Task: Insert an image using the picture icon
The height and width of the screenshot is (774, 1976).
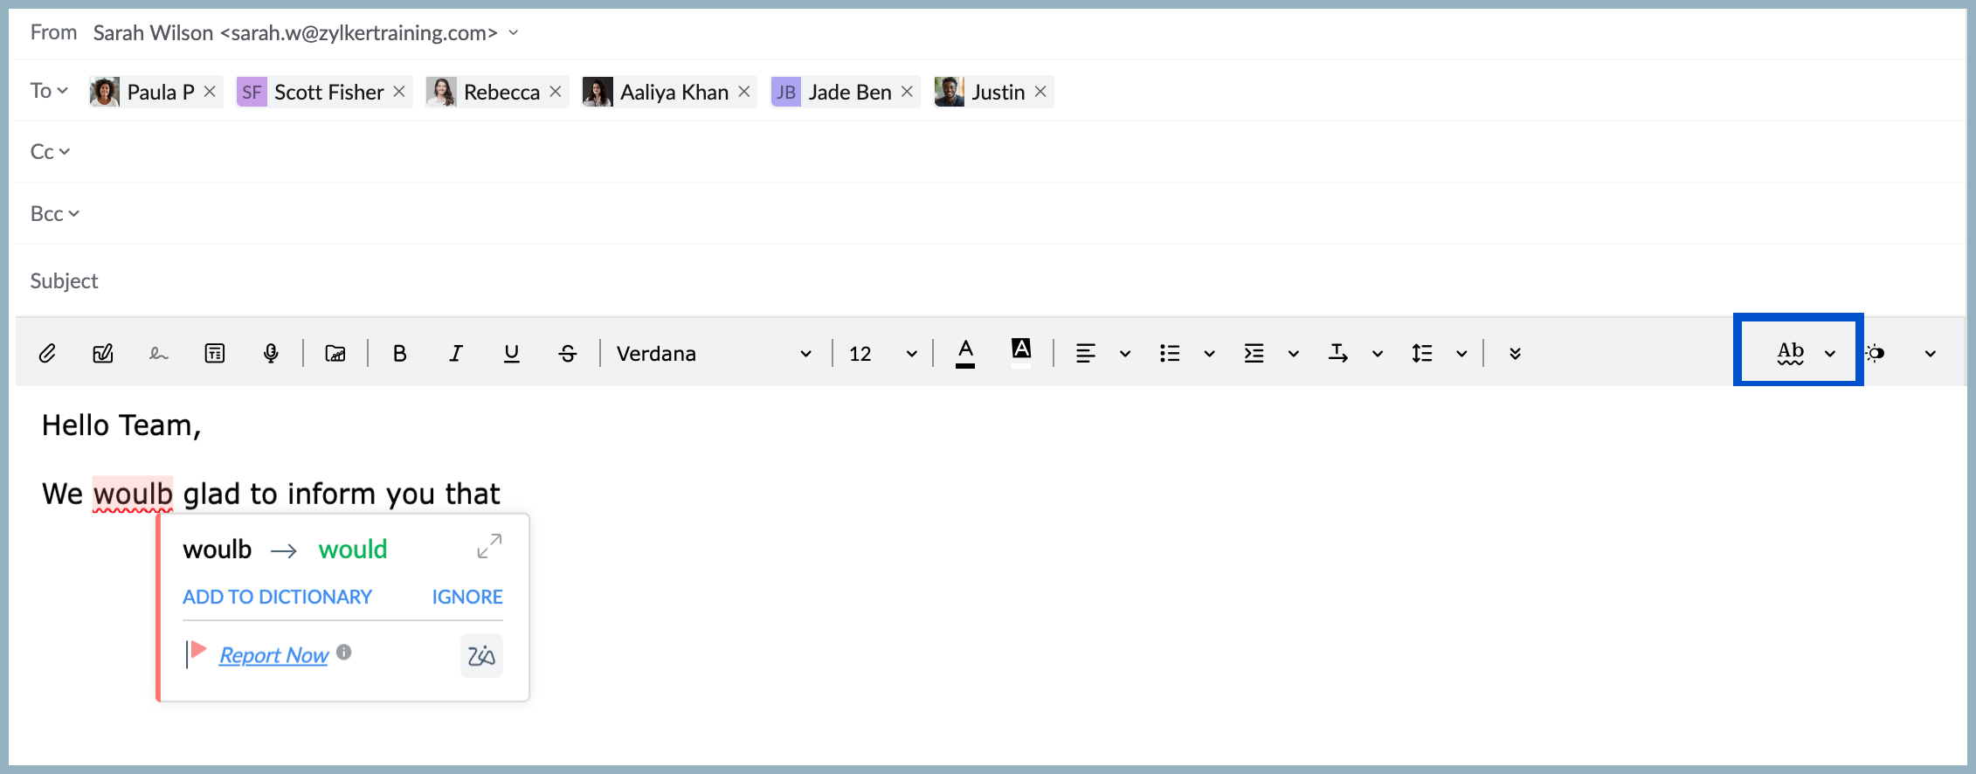Action: (335, 353)
